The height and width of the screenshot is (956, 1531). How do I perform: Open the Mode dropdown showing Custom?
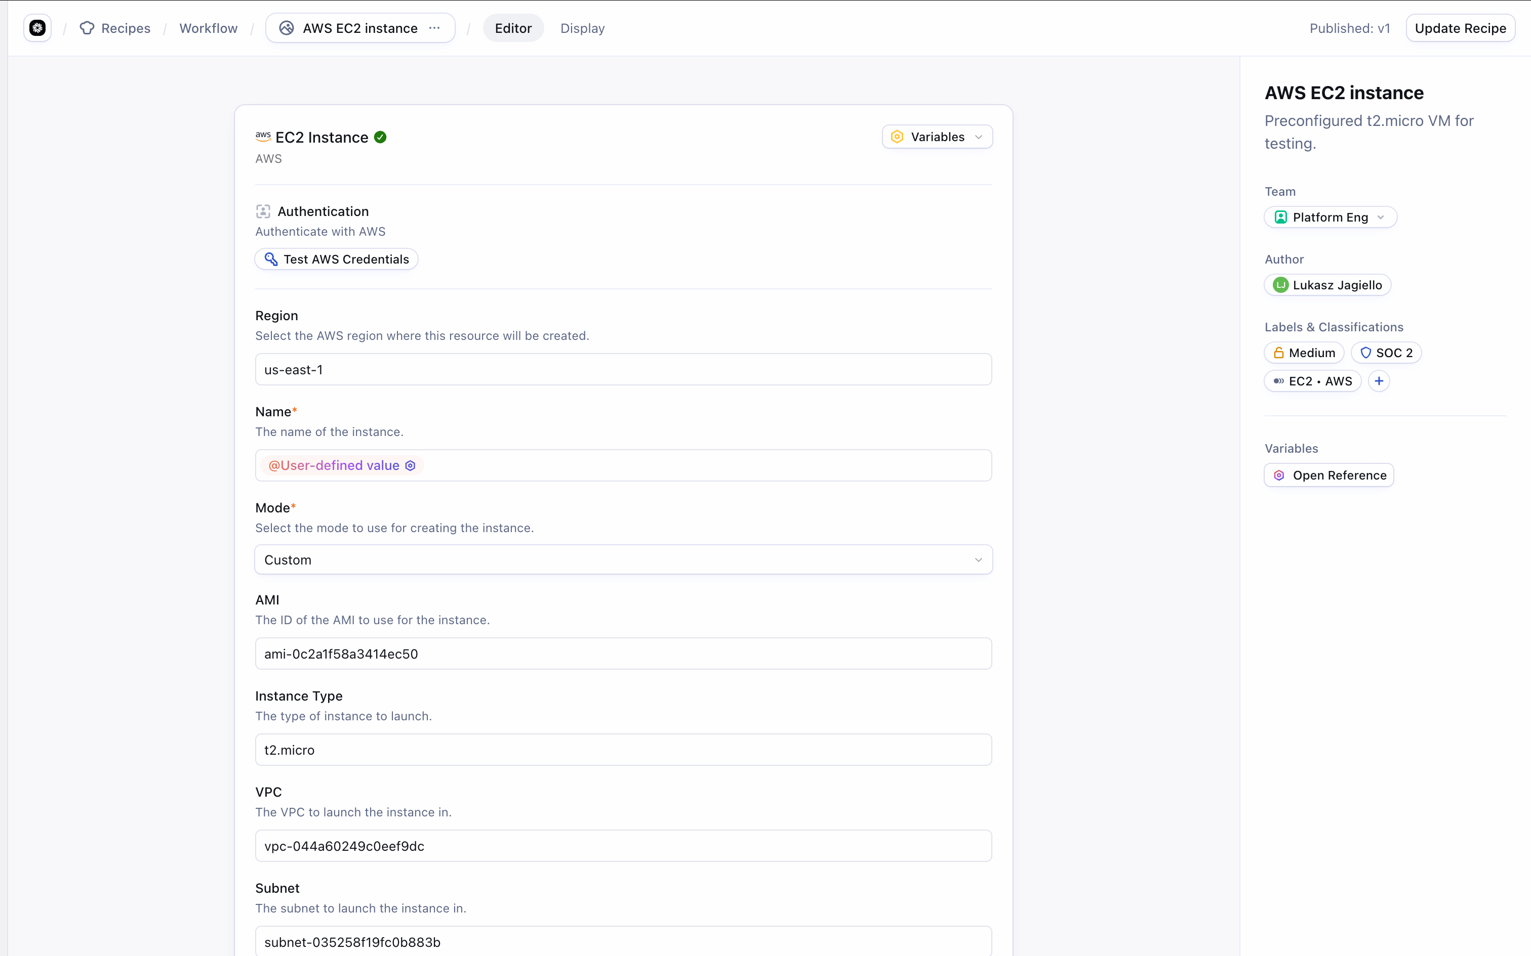click(x=623, y=559)
